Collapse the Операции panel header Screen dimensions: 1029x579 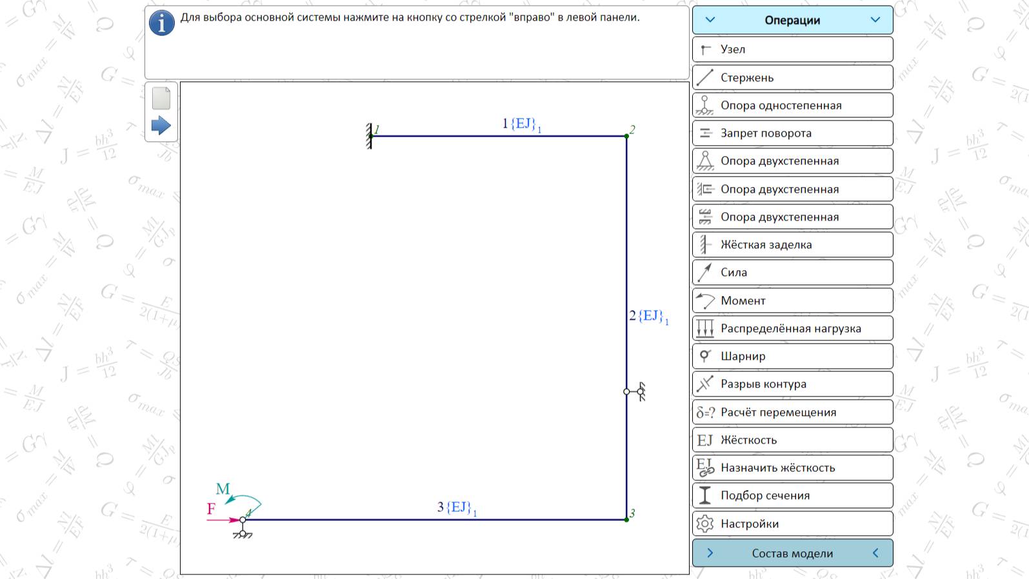(x=792, y=20)
